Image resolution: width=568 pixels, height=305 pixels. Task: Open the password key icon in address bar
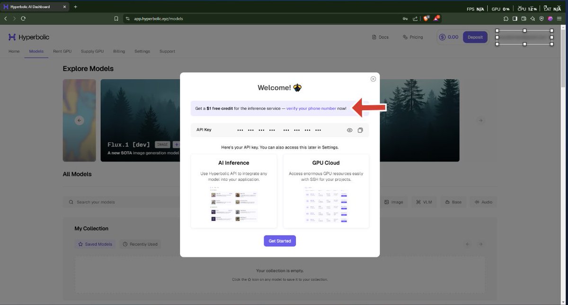405,19
